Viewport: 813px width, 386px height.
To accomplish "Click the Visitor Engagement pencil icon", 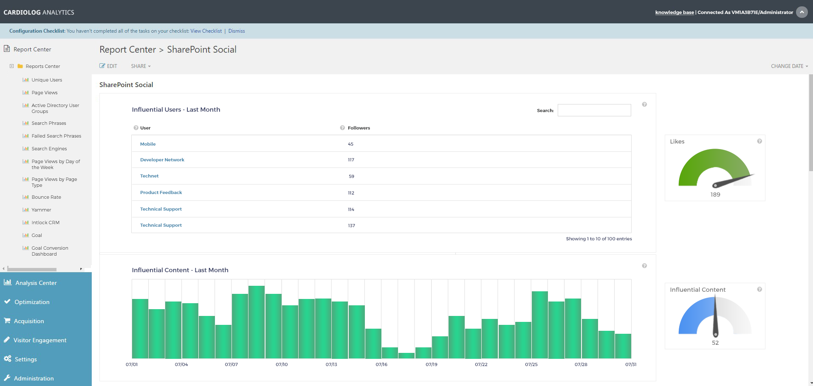I will (x=7, y=340).
